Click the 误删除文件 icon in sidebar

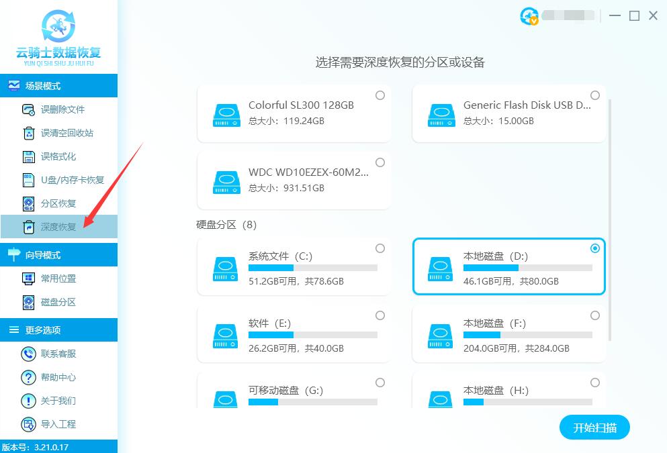tap(28, 109)
